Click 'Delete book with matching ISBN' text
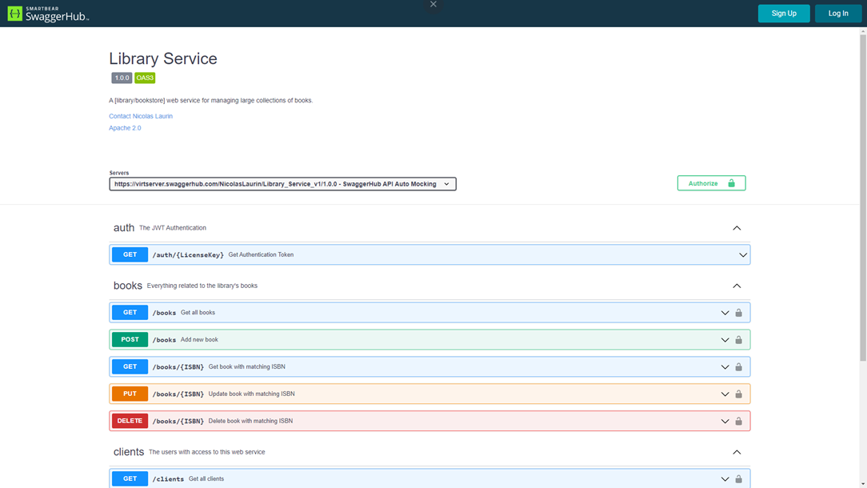The width and height of the screenshot is (867, 488). (x=250, y=421)
